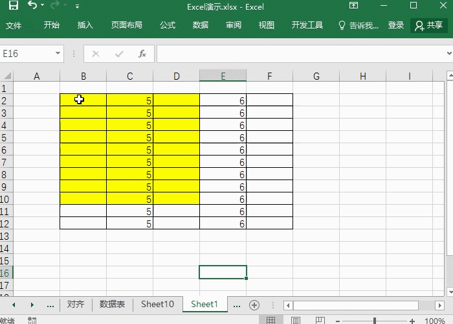Click cell C12 containing 5
453x324 pixels.
tap(129, 224)
